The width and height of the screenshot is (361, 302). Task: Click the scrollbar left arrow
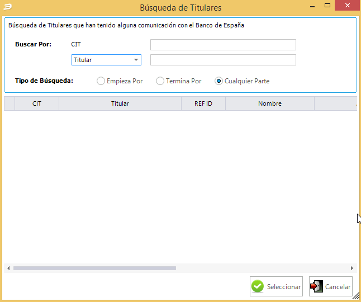click(8, 268)
